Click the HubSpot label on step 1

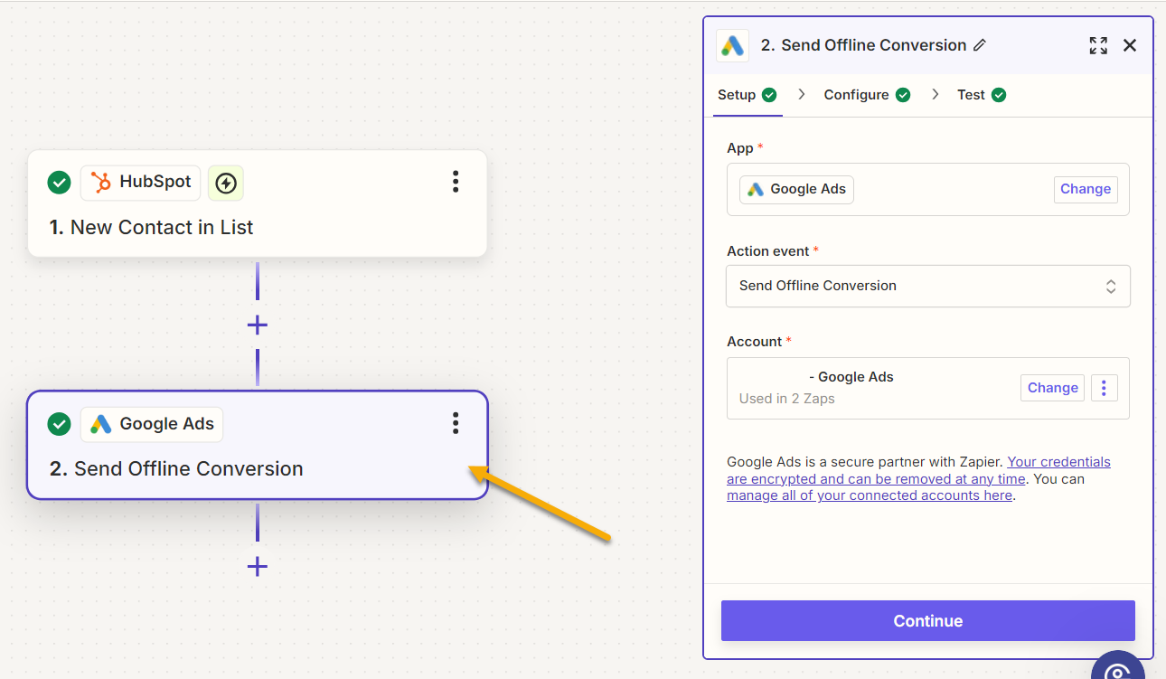pos(155,182)
